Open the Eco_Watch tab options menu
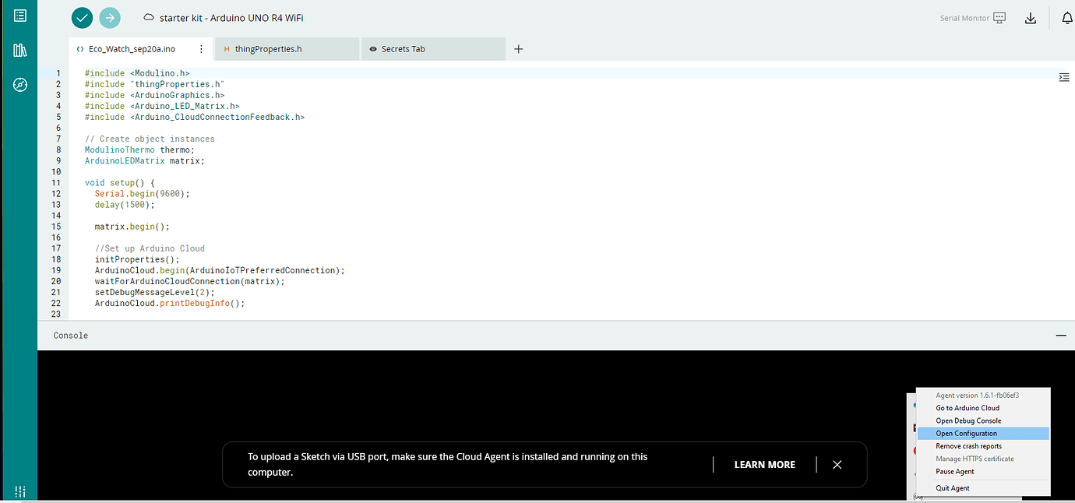Screen dimensions: 1075x503 tap(201, 47)
